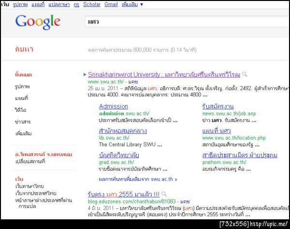Open the แผนที่ มศว sitelink
The width and height of the screenshot is (290, 229).
(217, 131)
